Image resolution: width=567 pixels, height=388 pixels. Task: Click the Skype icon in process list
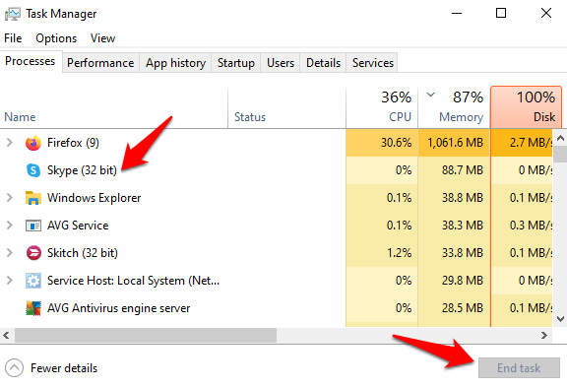tap(33, 170)
